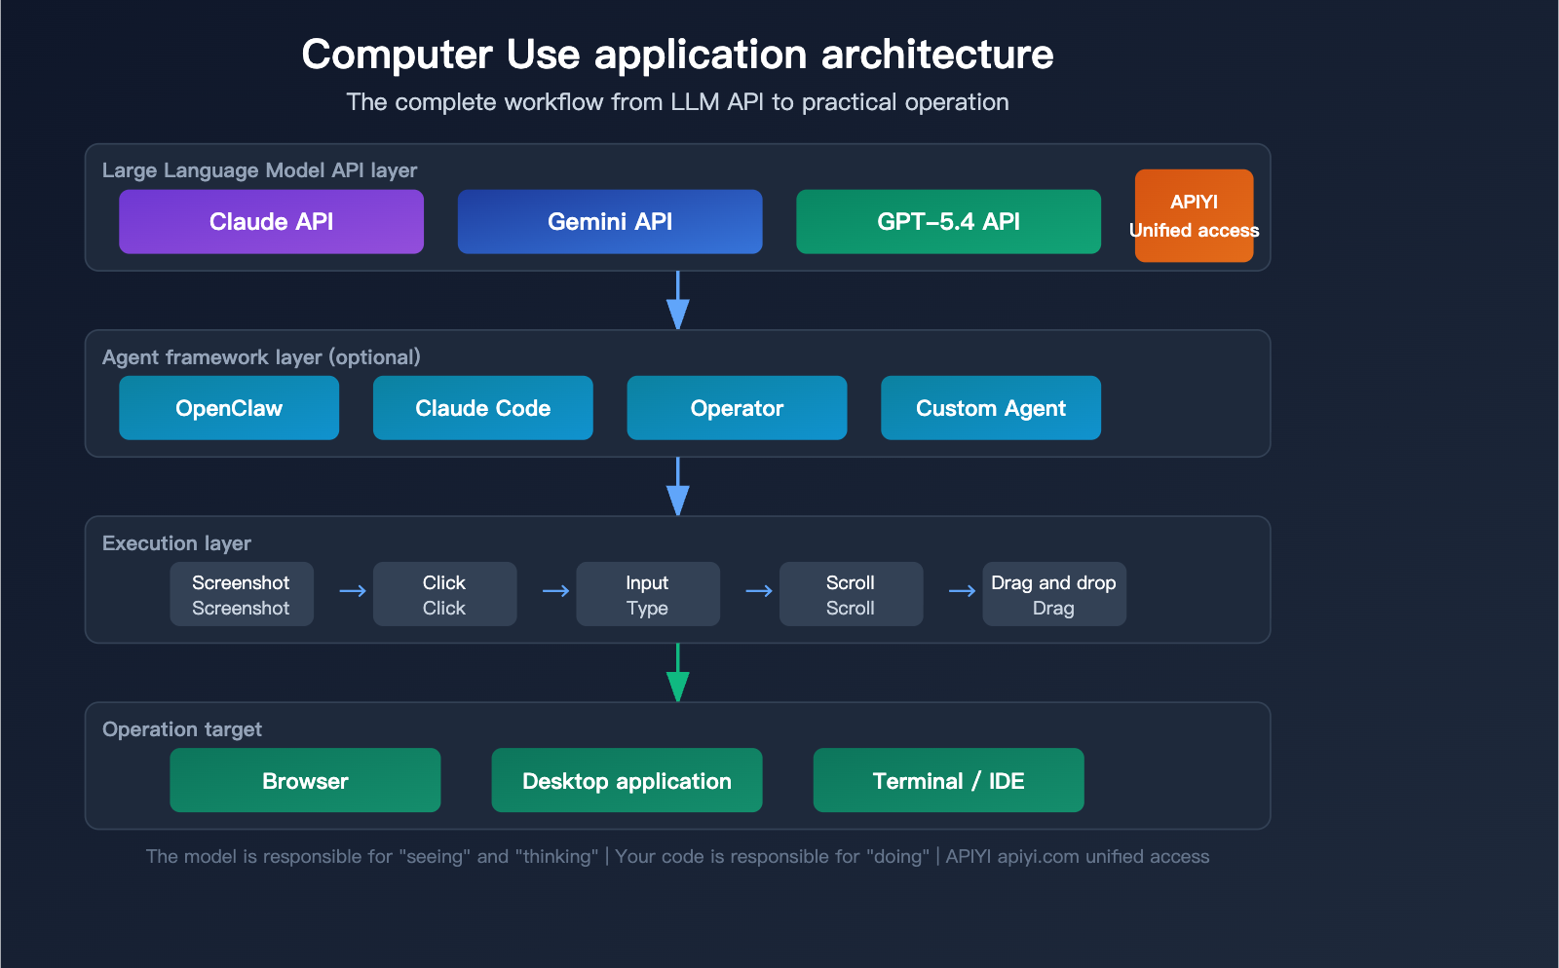This screenshot has height=968, width=1559.
Task: Select the GPT-5.4 API block
Action: click(x=948, y=221)
